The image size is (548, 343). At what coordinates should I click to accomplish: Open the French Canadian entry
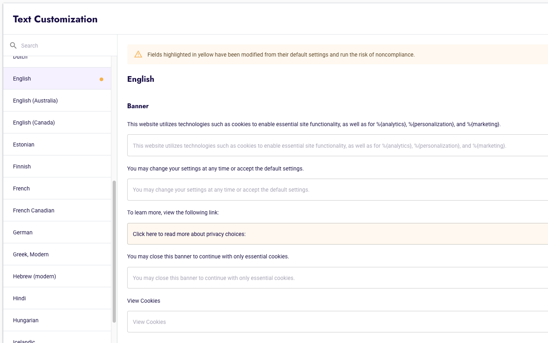click(57, 210)
